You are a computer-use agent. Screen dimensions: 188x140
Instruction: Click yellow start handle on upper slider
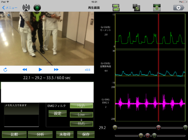(x=115, y=127)
